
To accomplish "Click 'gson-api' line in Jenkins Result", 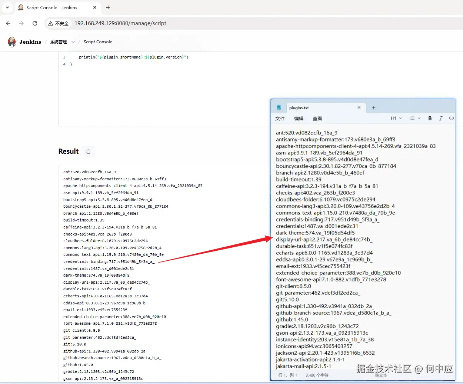I will (x=103, y=378).
